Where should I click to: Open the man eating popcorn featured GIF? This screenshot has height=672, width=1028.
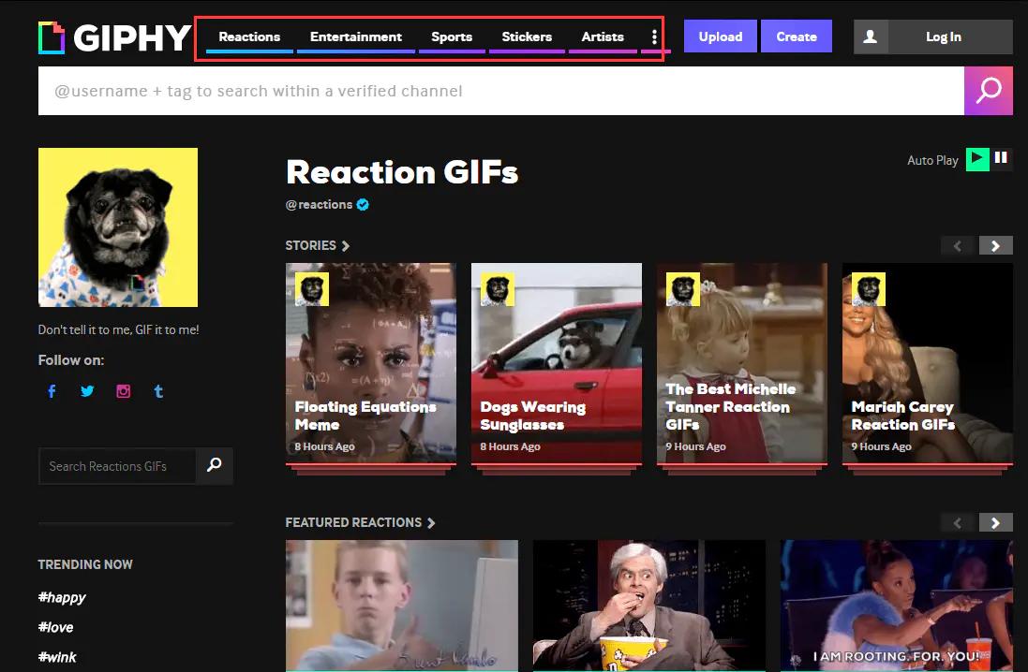click(x=649, y=606)
